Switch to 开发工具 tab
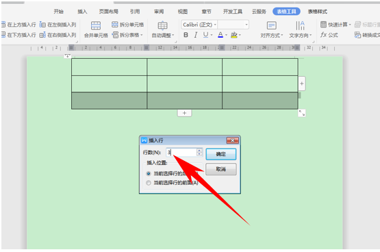Screen dimensions: 380x252 (233, 12)
